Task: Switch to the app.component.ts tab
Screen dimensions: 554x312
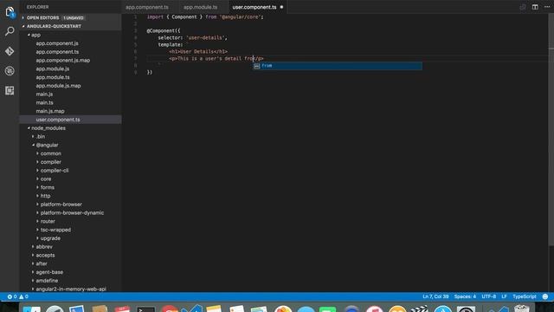Action: (147, 7)
